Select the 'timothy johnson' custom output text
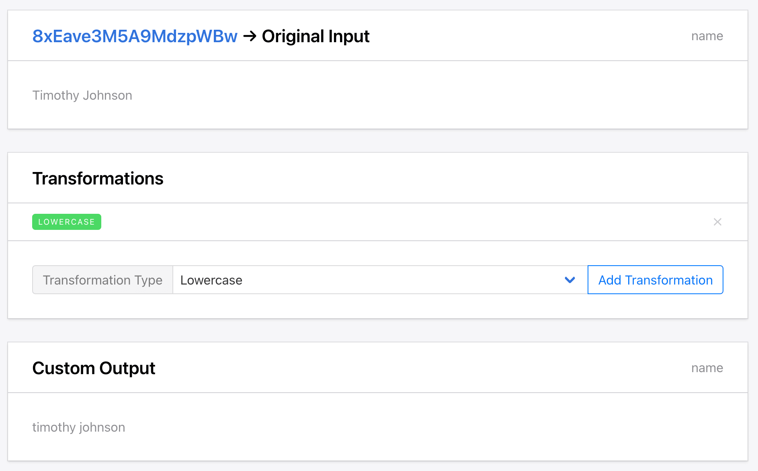 (79, 427)
